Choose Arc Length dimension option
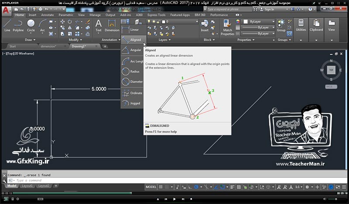 tap(132, 61)
